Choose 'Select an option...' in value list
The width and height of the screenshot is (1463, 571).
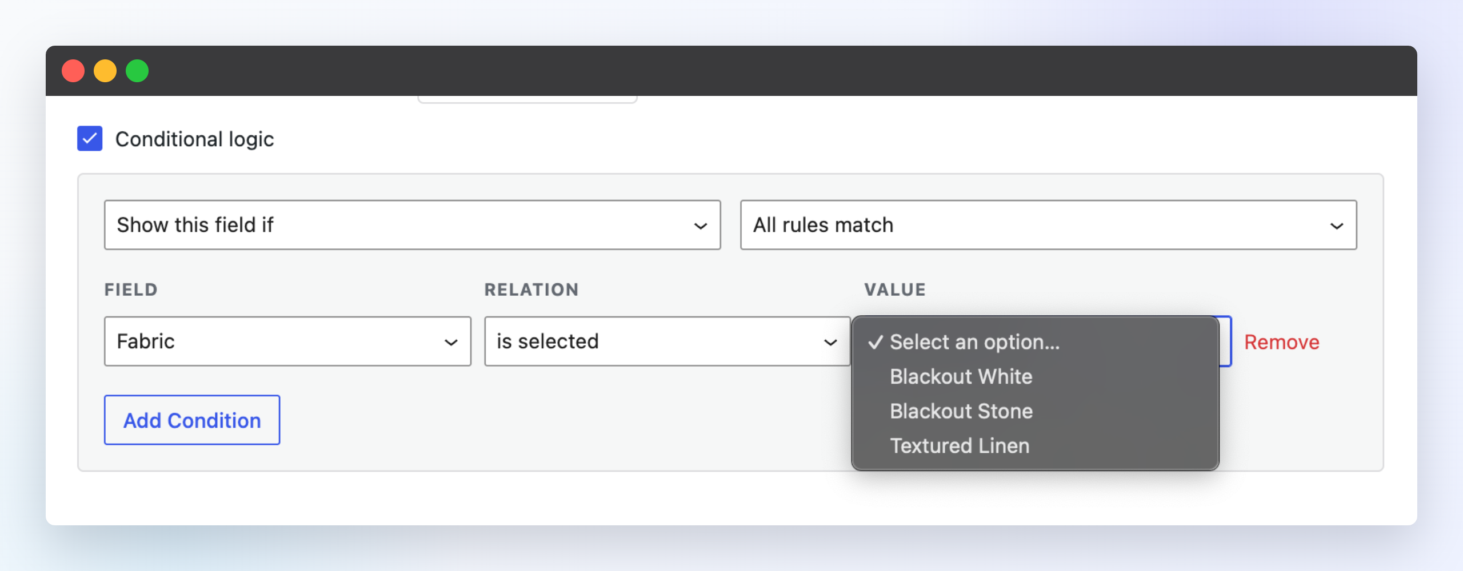point(1035,342)
